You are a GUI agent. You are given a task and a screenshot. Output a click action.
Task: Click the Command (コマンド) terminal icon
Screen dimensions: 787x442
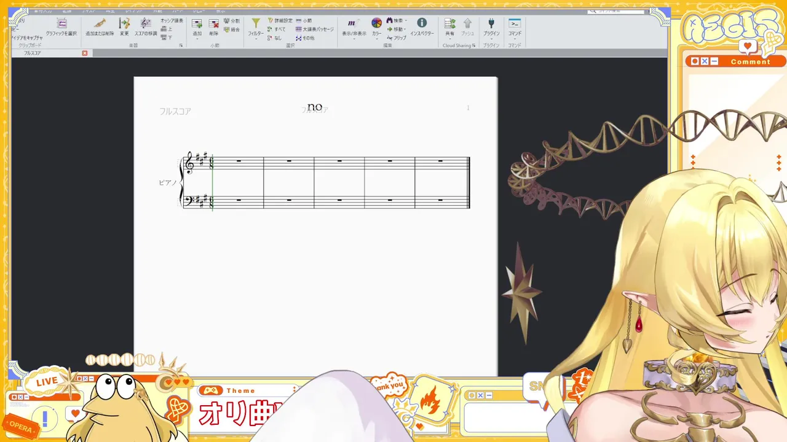click(x=515, y=23)
